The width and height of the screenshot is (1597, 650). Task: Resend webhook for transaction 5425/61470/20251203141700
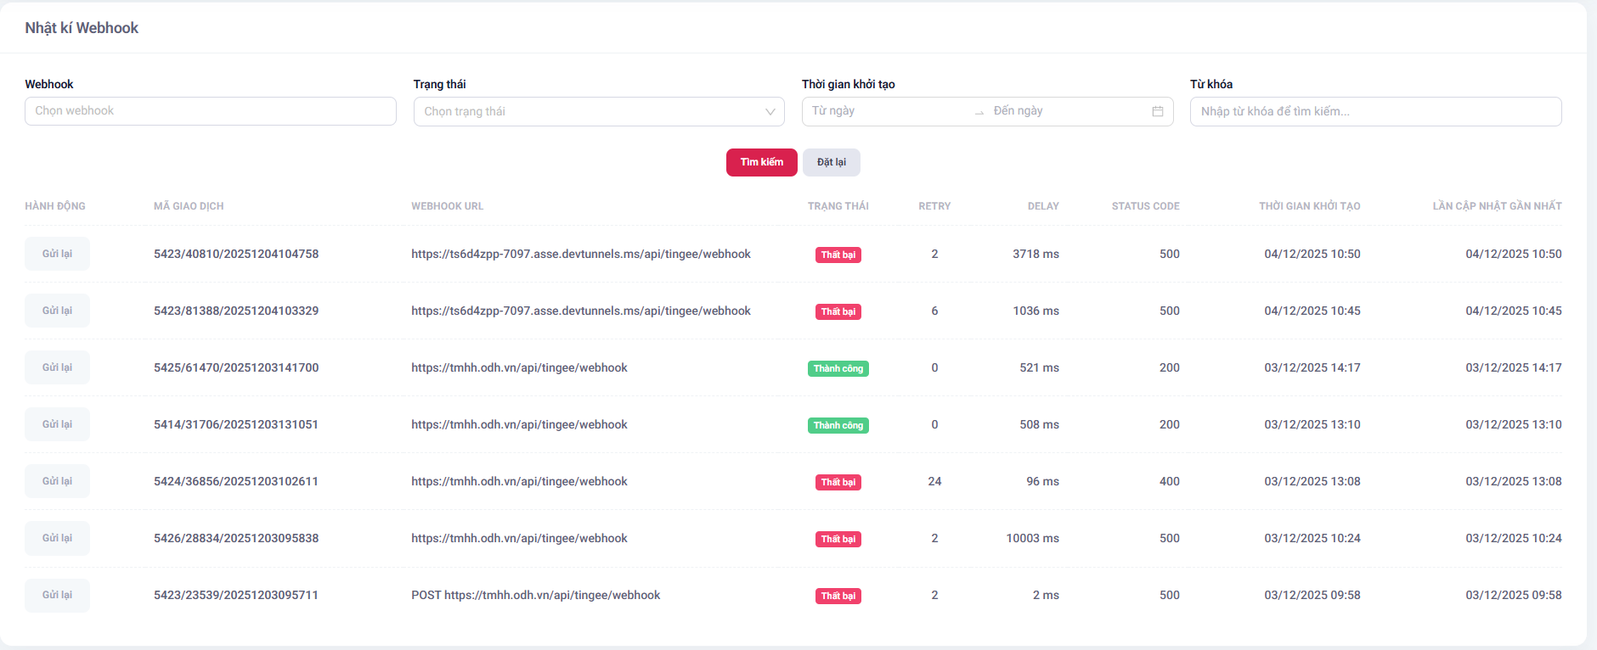click(57, 367)
